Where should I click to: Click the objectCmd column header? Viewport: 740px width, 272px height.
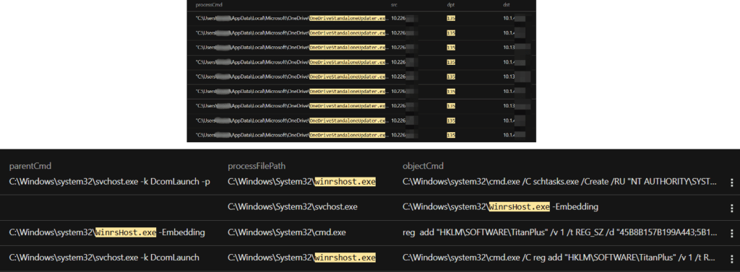(x=423, y=166)
